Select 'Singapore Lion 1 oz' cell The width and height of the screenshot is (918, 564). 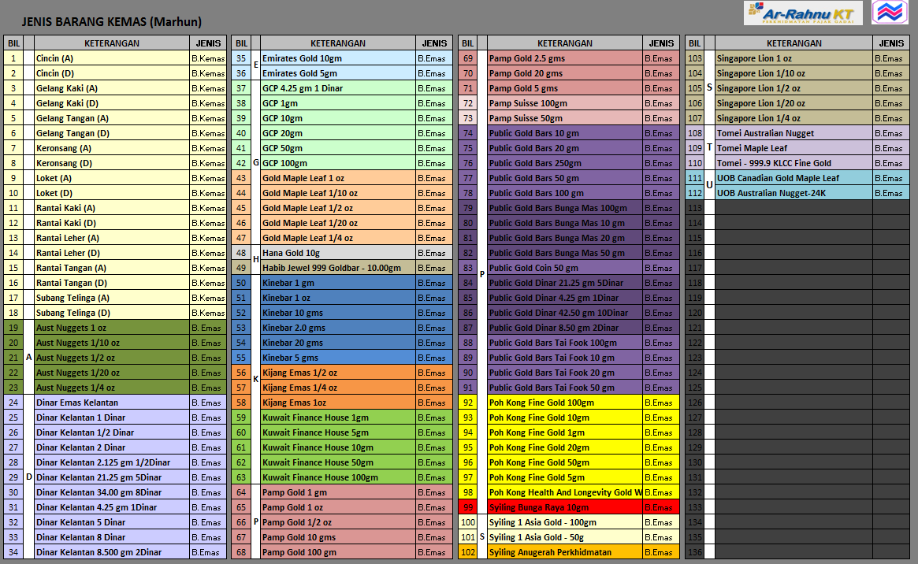[793, 58]
